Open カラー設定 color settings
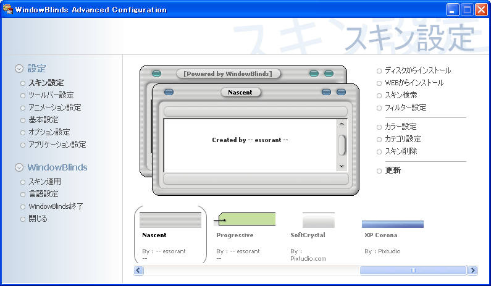 (x=400, y=127)
